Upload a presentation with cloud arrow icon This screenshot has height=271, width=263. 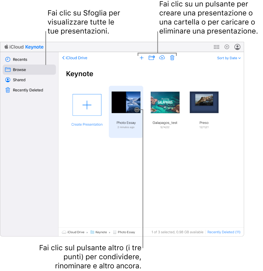(162, 58)
